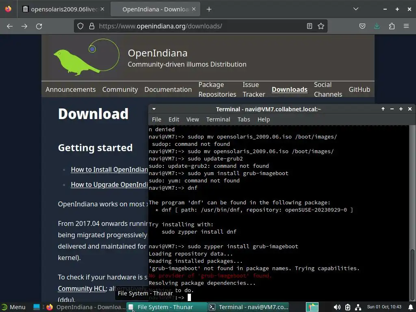Click the URL address field
Screen dimensions: 416x312
pos(200,26)
